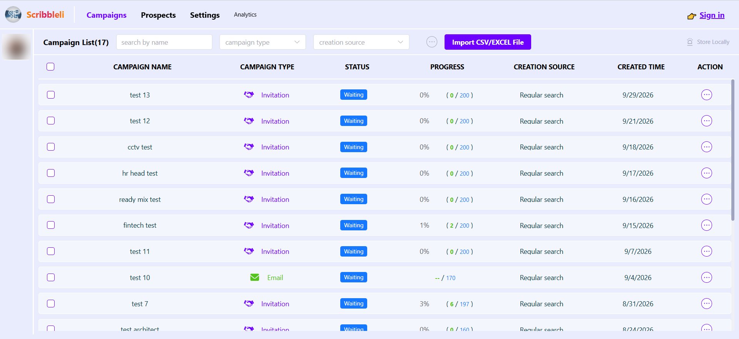
Task: Click the Store Locally lightbulb icon
Action: [690, 42]
